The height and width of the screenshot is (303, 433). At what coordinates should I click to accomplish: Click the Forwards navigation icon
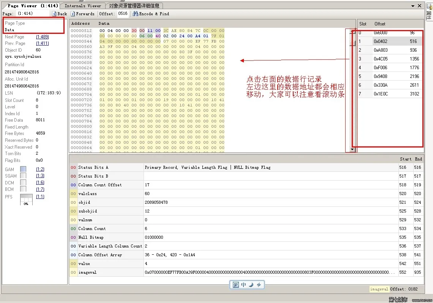pos(73,14)
